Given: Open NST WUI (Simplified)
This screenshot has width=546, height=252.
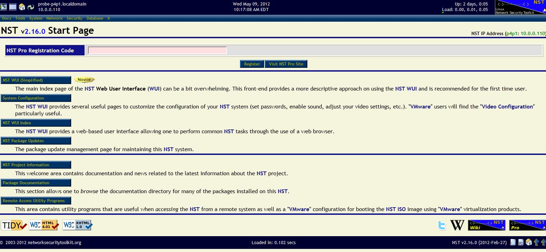Looking at the screenshot, I should (36, 80).
